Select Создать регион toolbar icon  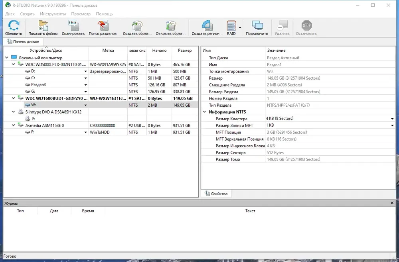coord(207,27)
